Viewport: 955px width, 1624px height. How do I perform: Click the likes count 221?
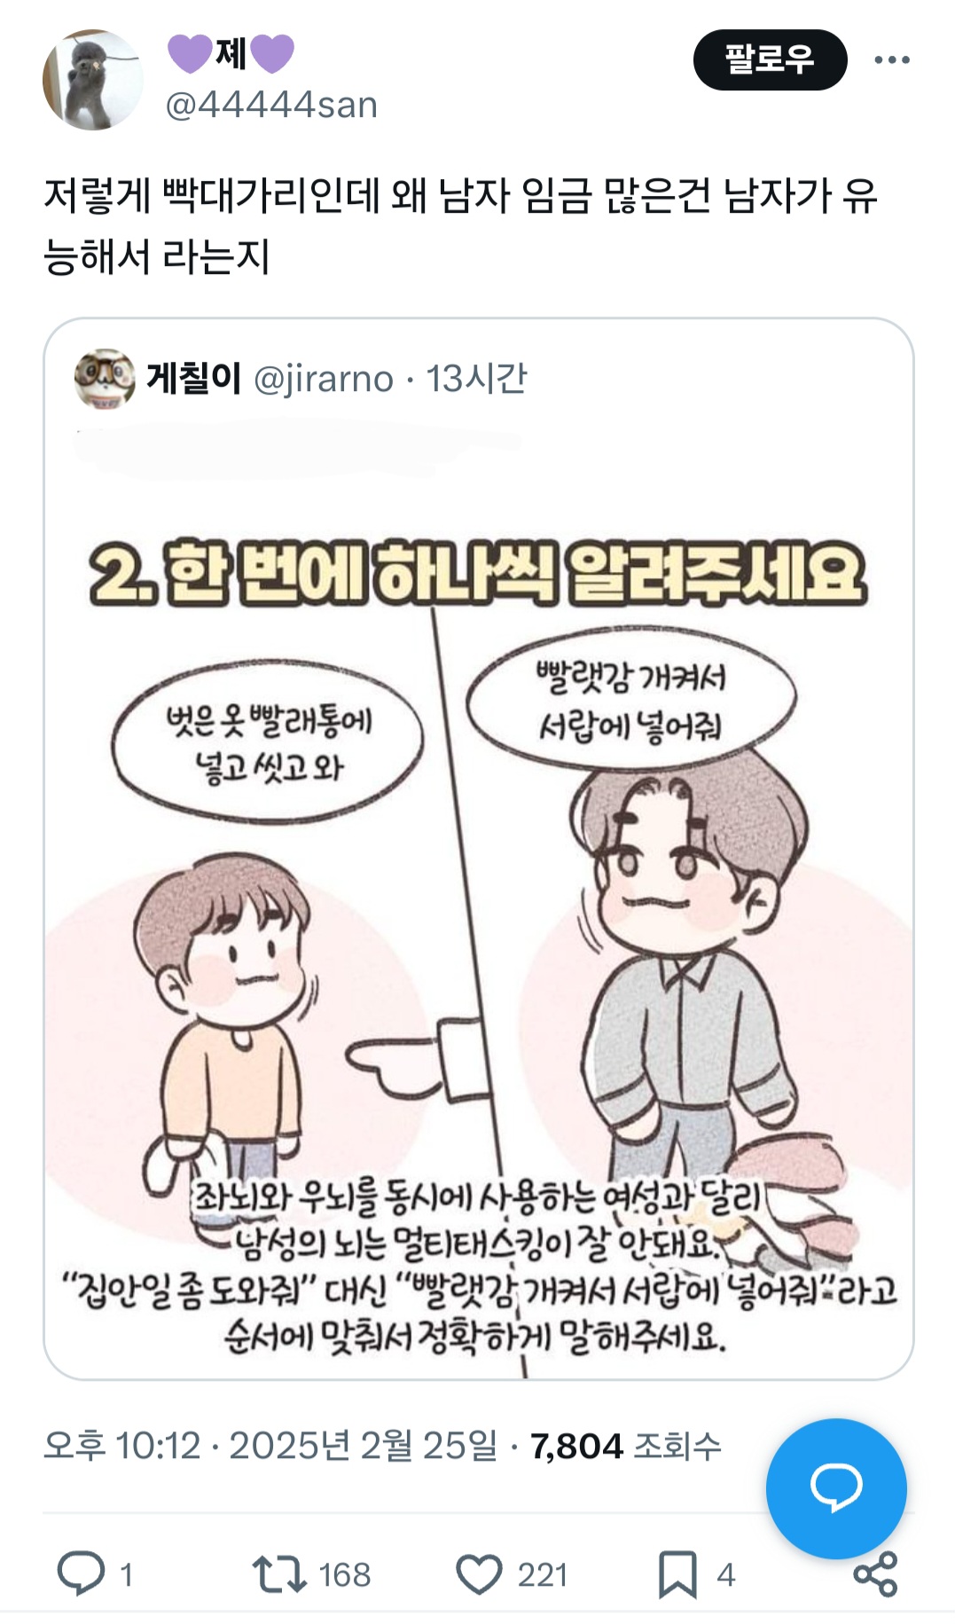[543, 1574]
